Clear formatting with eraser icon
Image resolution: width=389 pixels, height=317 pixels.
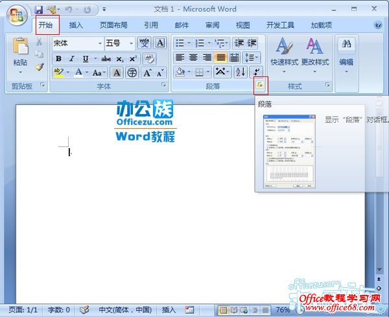point(149,59)
